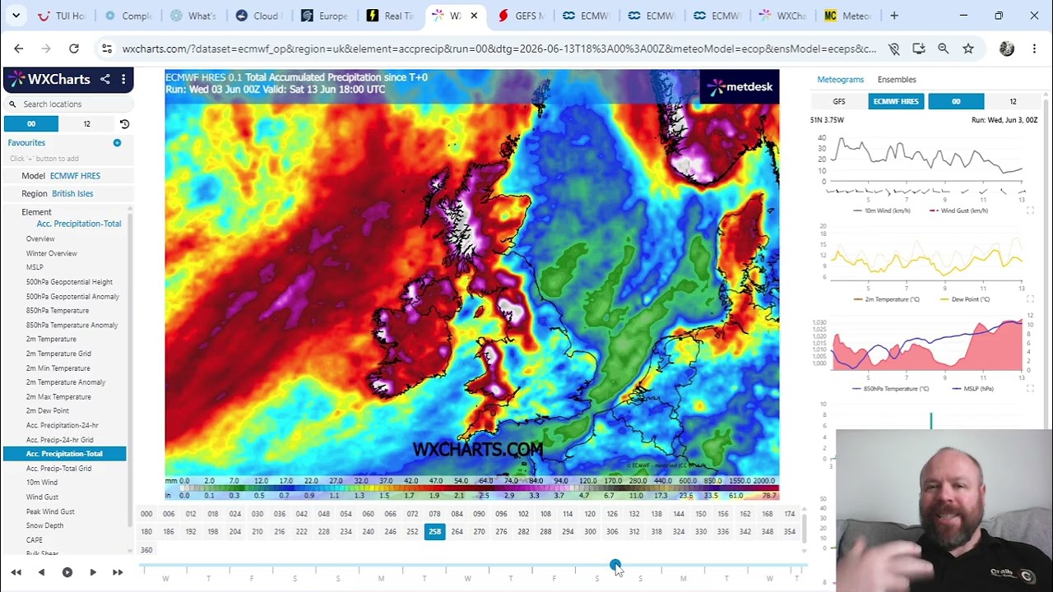Click the search magnifier icon in locations box
Screen dimensions: 1053x592
12,104
